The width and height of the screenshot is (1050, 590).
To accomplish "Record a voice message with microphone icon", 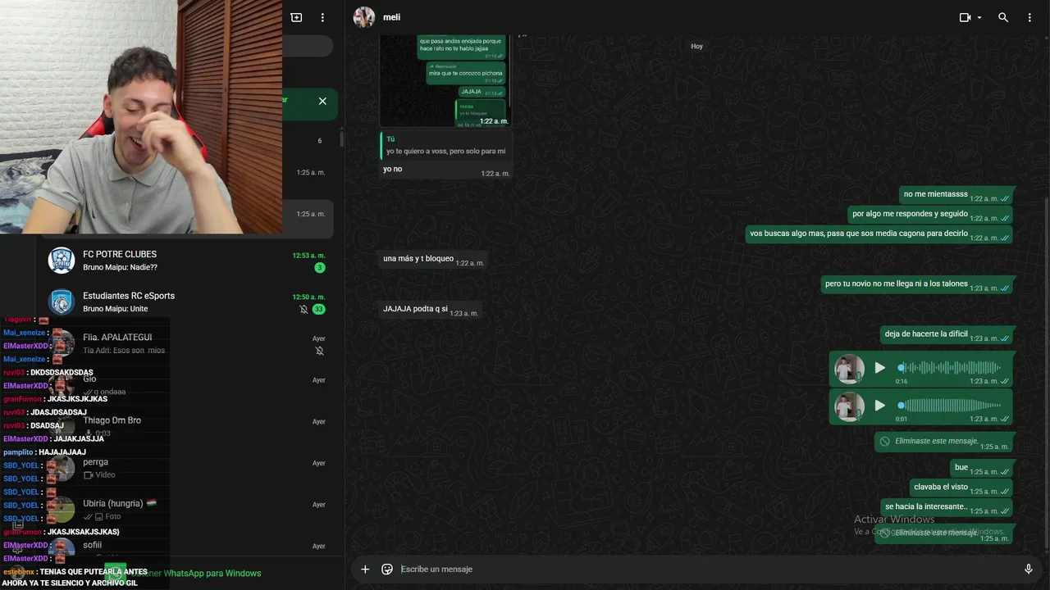I will [1029, 570].
